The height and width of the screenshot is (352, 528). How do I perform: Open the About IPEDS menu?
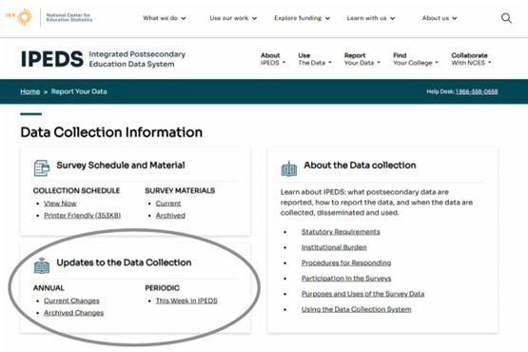[x=273, y=59]
